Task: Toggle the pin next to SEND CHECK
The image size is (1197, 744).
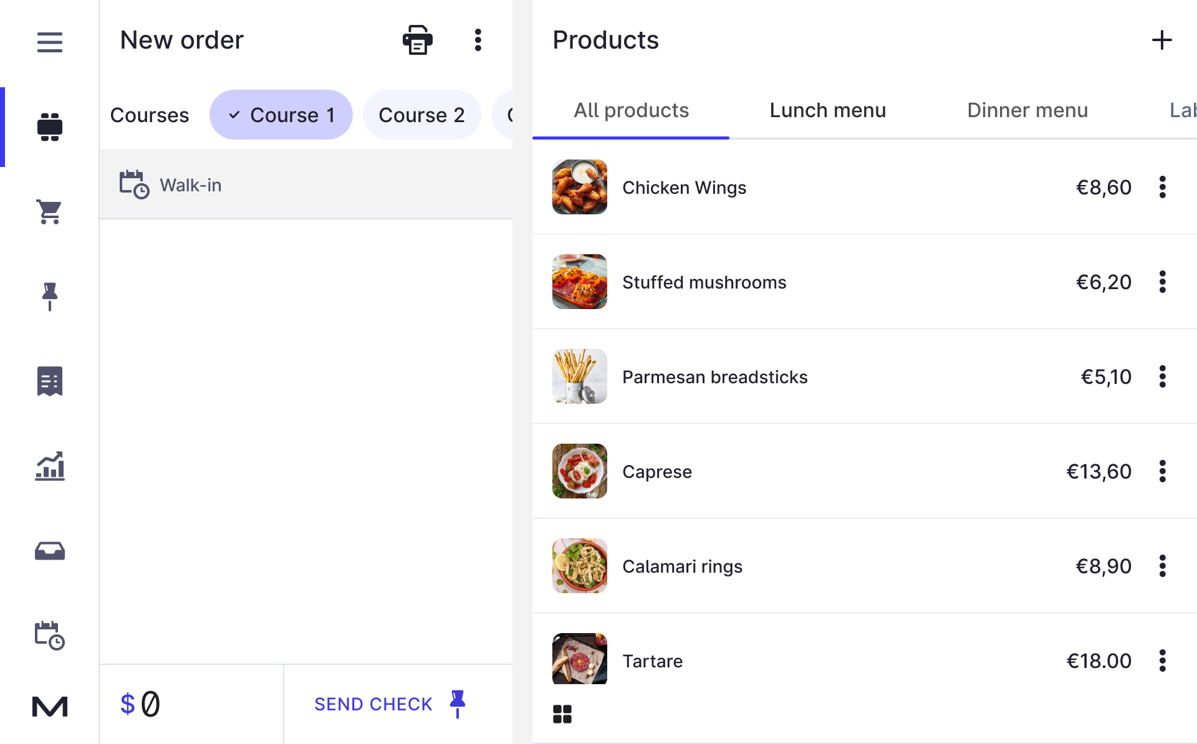Action: coord(458,703)
